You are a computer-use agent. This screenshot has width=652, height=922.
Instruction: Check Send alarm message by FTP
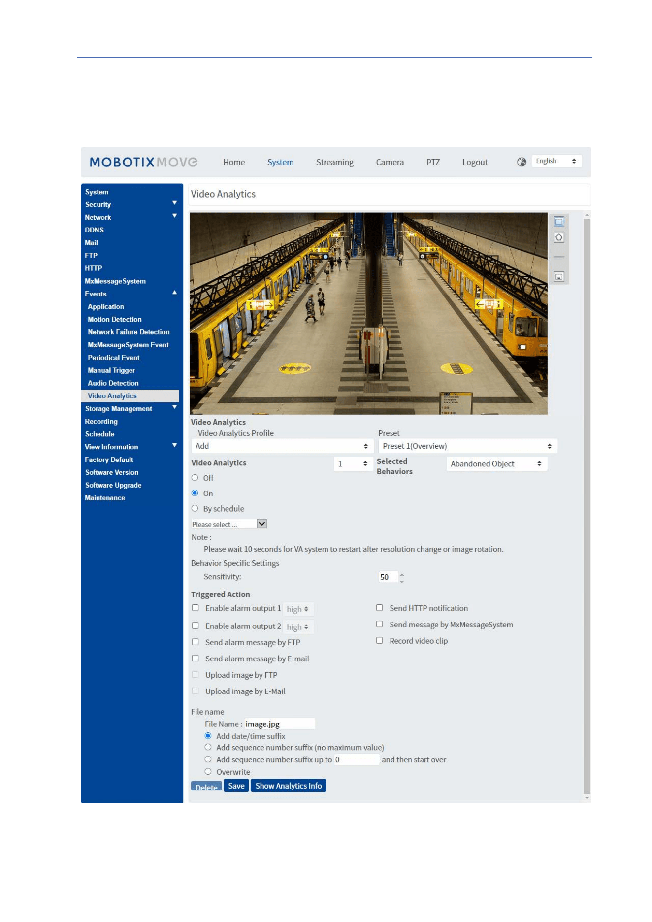click(196, 642)
